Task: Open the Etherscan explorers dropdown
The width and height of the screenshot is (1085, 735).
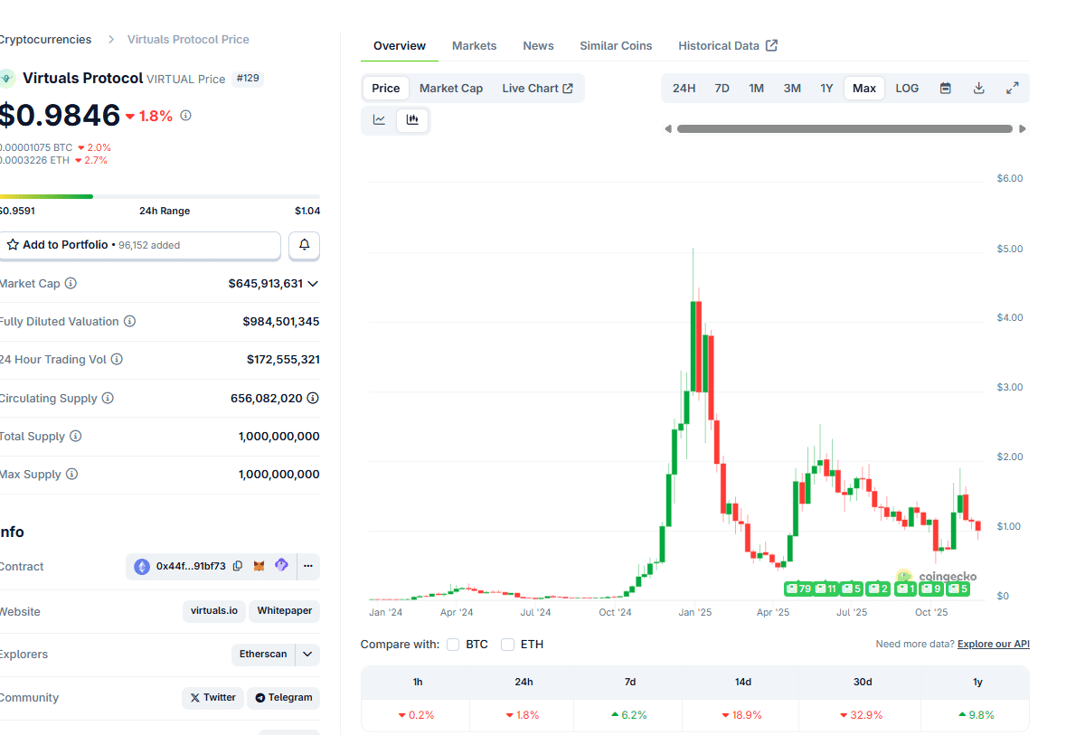Action: (x=308, y=655)
